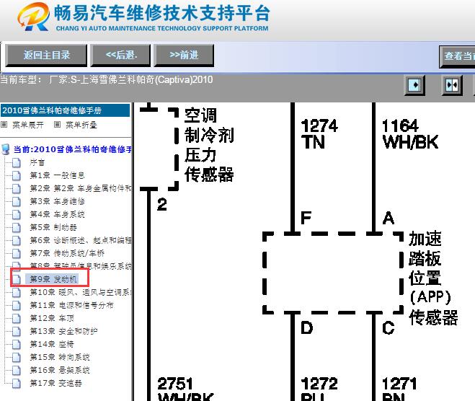Click the 当前车型 Captiva 2010 model text
This screenshot has width=475, height=401.
[x=107, y=80]
